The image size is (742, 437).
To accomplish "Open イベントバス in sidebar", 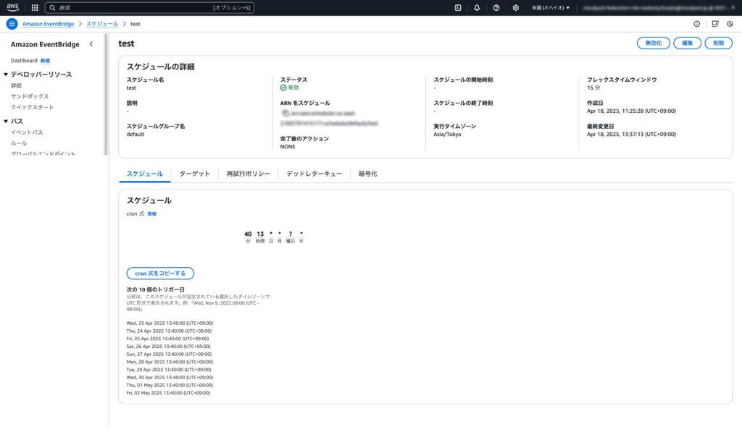I will coord(27,132).
